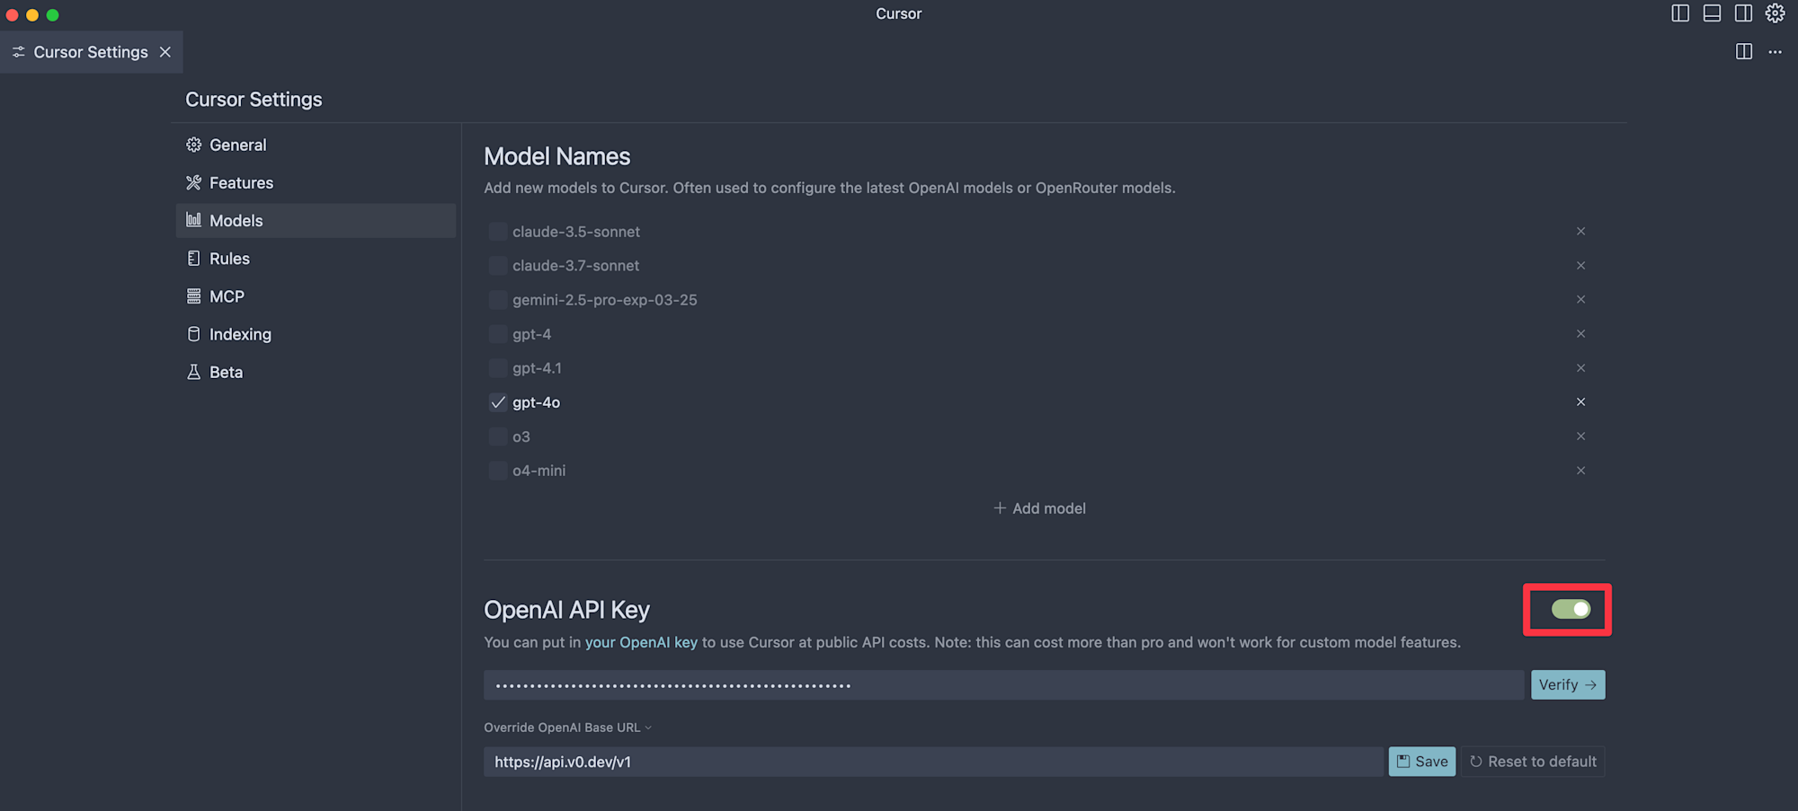Reset base URL to default
Screen dimensions: 1798x811
click(x=1533, y=762)
